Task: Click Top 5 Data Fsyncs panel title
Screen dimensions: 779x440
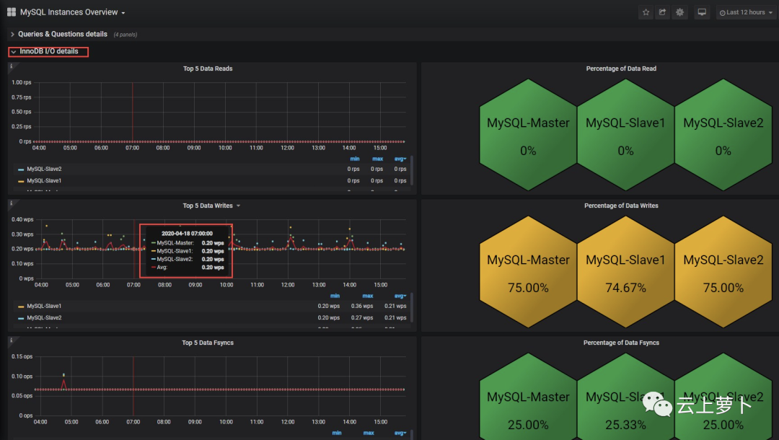Action: pos(208,343)
